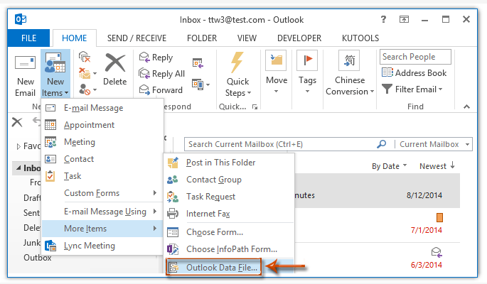This screenshot has width=487, height=284.
Task: Select the HOME tab
Action: click(74, 38)
